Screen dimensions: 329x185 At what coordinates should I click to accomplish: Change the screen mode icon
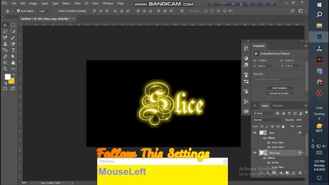(x=13, y=89)
